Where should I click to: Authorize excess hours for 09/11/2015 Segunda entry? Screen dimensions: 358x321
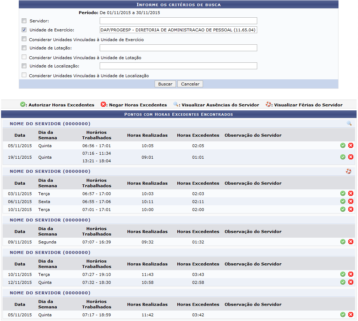[342, 242]
